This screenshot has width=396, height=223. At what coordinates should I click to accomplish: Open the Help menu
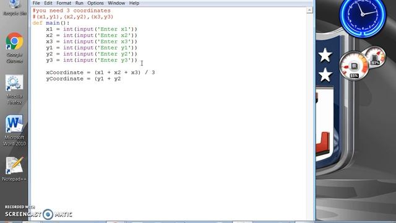click(x=134, y=3)
